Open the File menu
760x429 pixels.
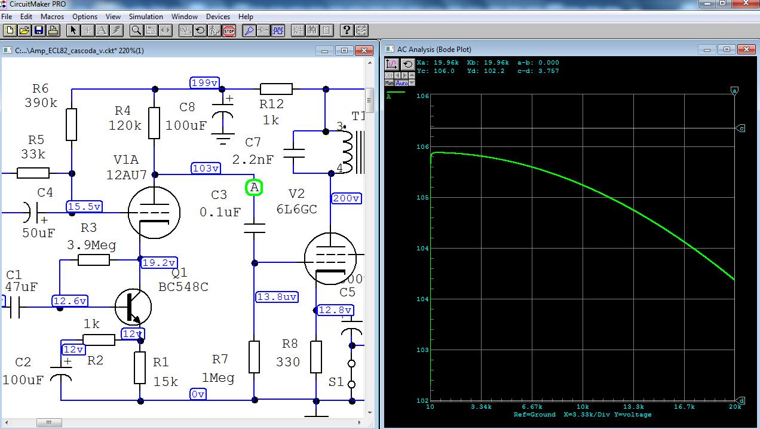pos(7,17)
